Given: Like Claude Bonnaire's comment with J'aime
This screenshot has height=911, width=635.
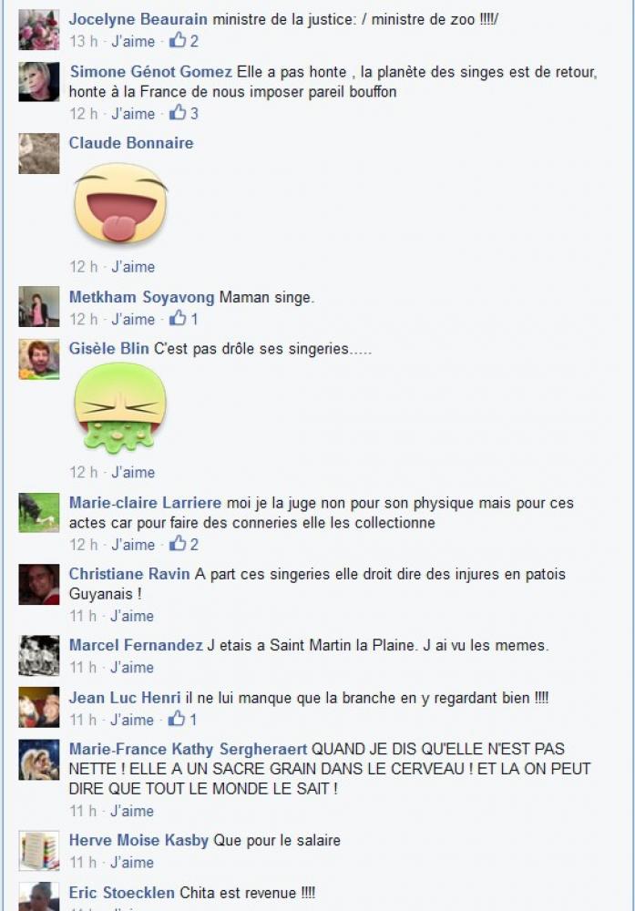Looking at the screenshot, I should pos(133,267).
